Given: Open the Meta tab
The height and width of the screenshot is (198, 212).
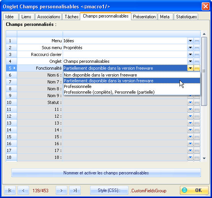Looking at the screenshot, I should click(165, 17).
